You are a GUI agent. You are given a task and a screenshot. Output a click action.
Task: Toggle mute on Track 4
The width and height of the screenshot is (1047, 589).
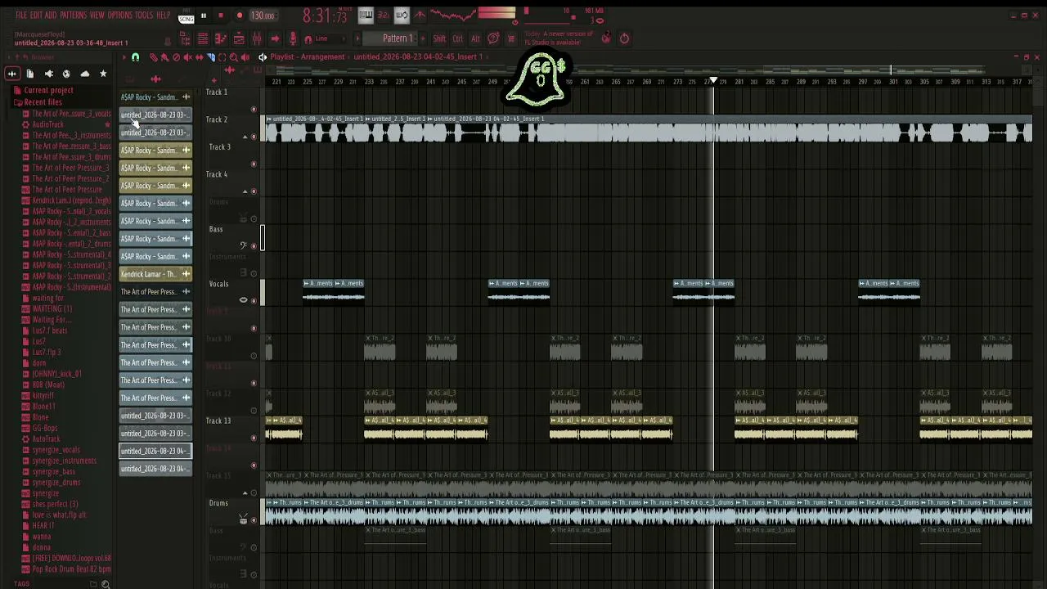tap(254, 191)
